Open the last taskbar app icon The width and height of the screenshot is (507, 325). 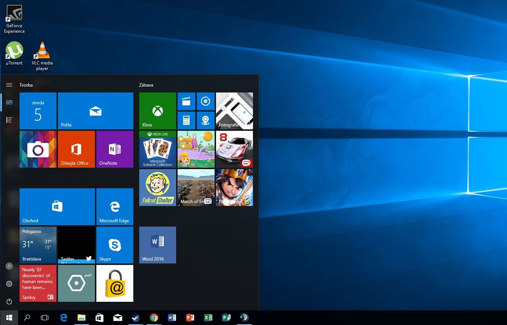click(x=244, y=318)
